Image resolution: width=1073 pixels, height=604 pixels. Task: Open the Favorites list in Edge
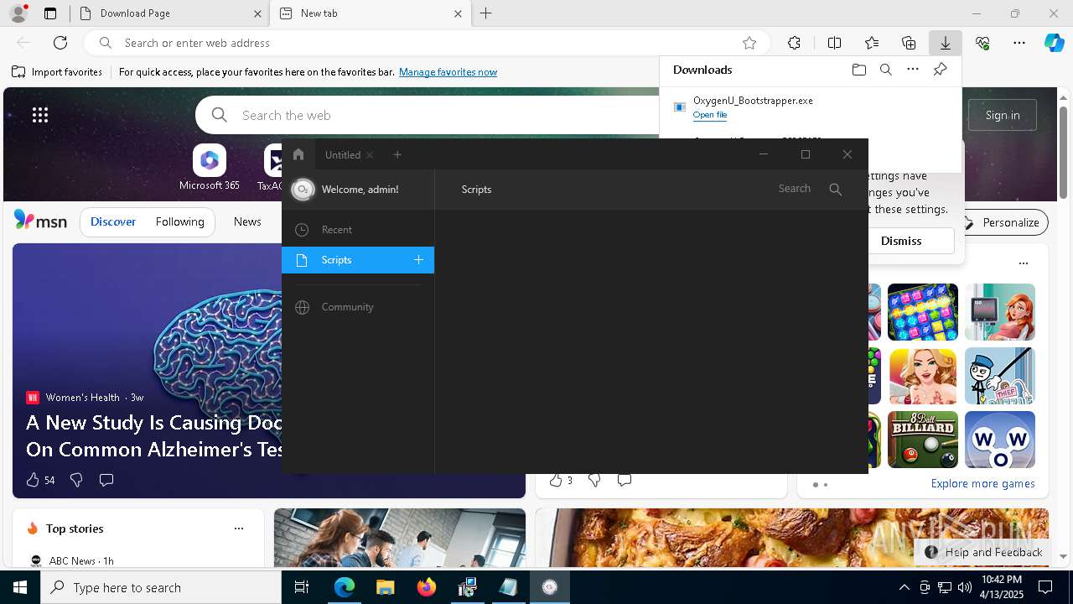pyautogui.click(x=872, y=43)
